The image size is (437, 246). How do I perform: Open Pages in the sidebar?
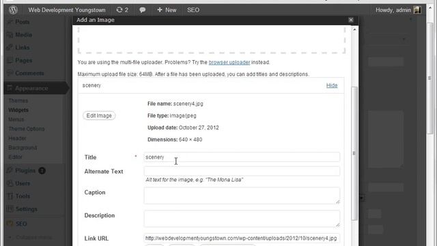(x=24, y=60)
